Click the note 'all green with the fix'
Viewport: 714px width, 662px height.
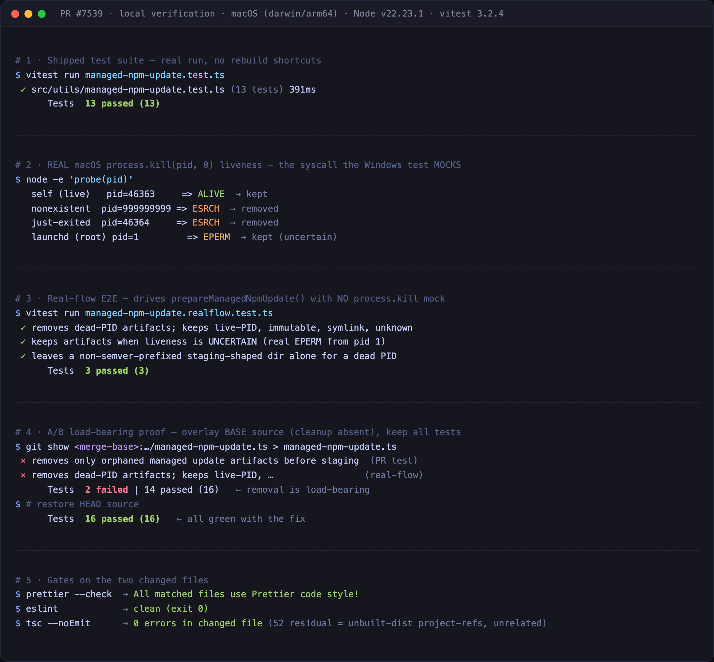tap(246, 519)
